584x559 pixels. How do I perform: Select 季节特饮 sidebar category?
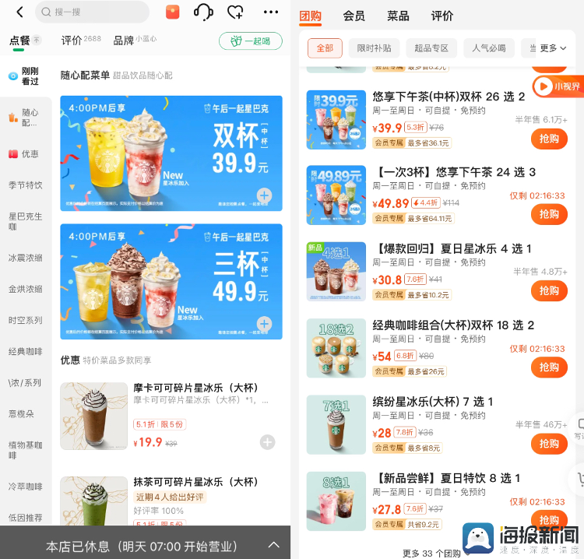(x=26, y=185)
